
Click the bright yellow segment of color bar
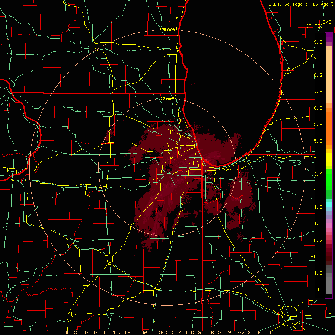coord(329,159)
